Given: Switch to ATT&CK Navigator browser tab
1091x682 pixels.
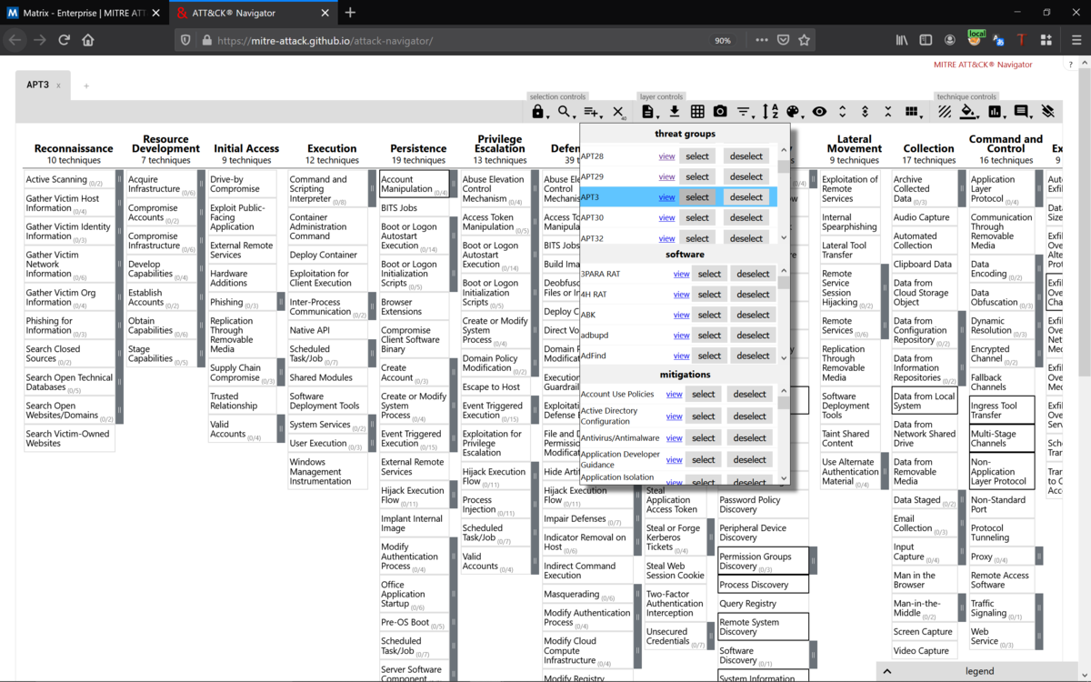Looking at the screenshot, I should 253,13.
